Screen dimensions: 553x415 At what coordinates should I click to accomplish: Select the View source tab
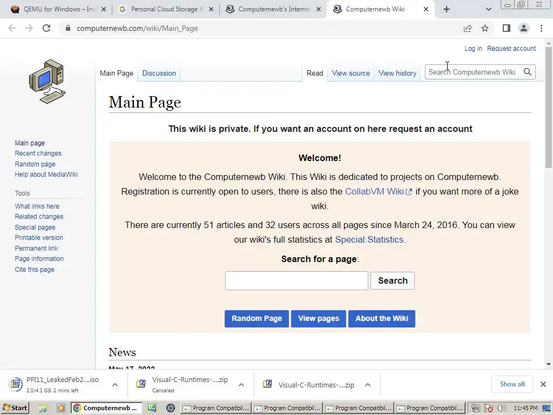[350, 73]
